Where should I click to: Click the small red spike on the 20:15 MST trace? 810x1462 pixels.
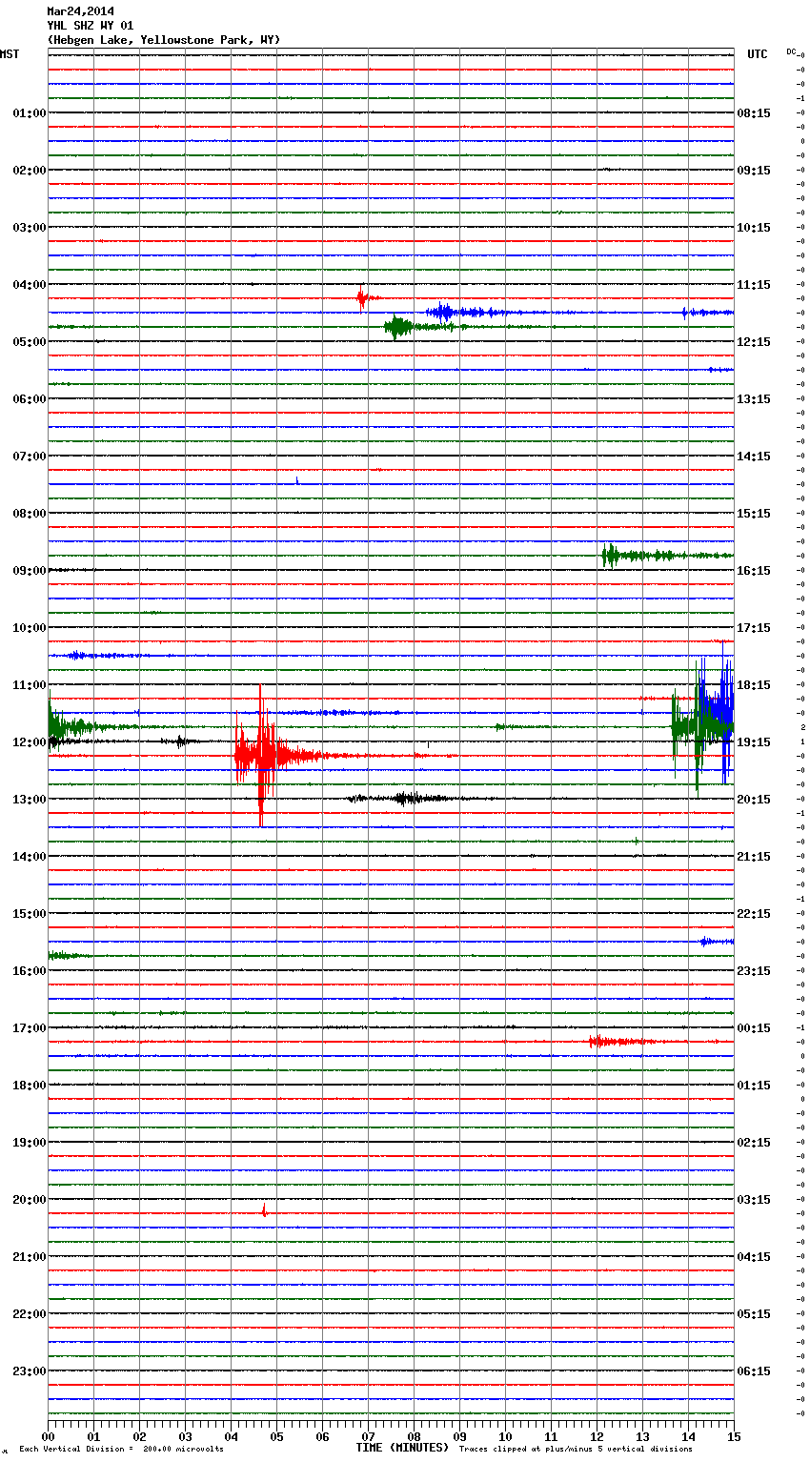(x=264, y=1210)
